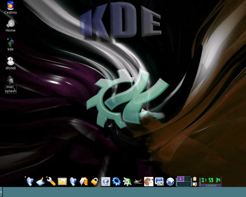Click the second butterfly icon beside terminal
Image resolution: width=246 pixels, height=197 pixels.
[x=73, y=181]
